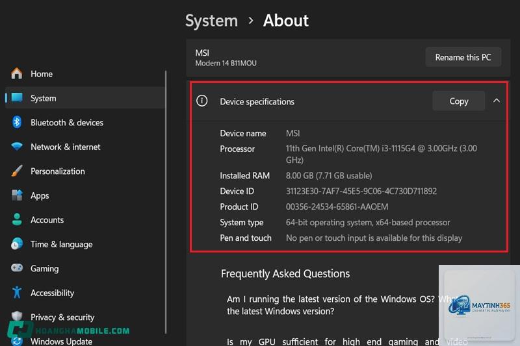The height and width of the screenshot is (346, 520).
Task: Collapse the Device specifications section
Action: pyautogui.click(x=497, y=101)
